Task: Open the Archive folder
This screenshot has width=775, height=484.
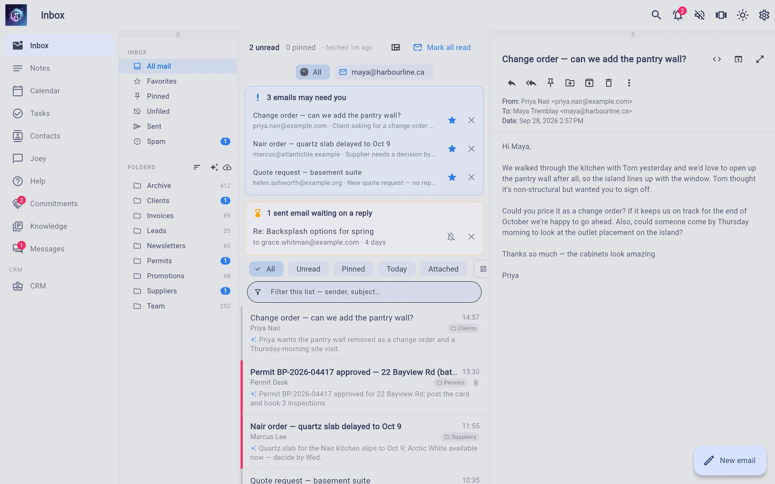Action: 178,186
